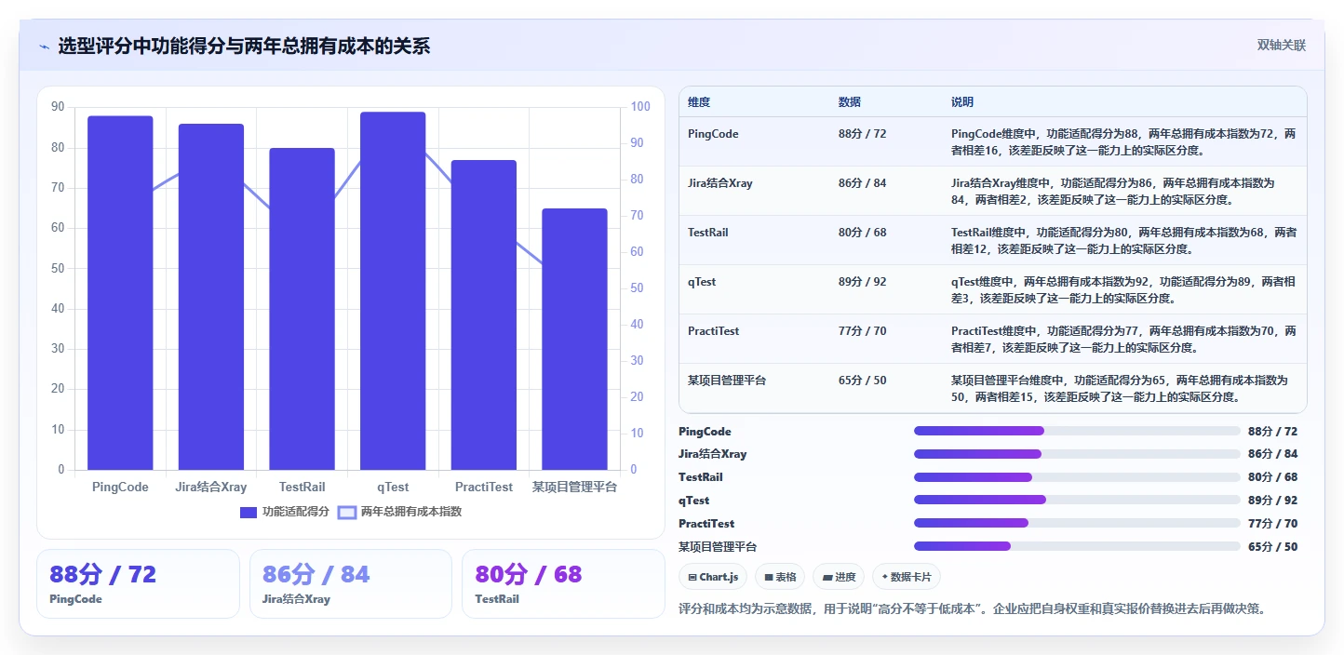The image size is (1344, 655).
Task: Click the Chart.js chip
Action: (x=712, y=577)
